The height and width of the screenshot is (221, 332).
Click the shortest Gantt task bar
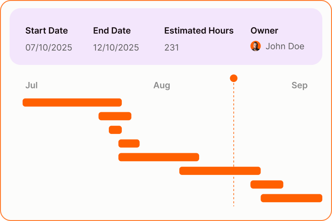click(x=115, y=130)
